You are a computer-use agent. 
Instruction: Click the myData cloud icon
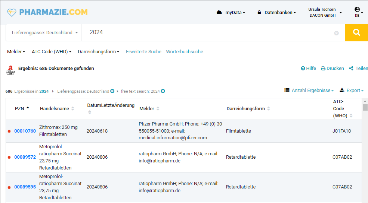[x=219, y=12]
